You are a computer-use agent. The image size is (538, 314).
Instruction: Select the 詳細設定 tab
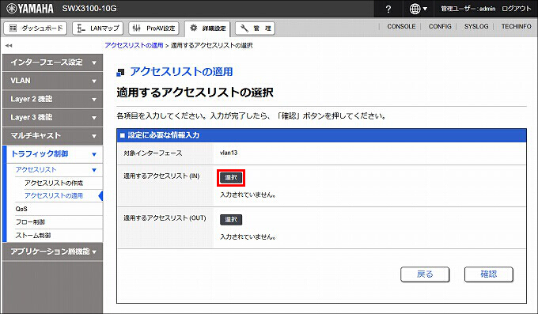click(207, 28)
